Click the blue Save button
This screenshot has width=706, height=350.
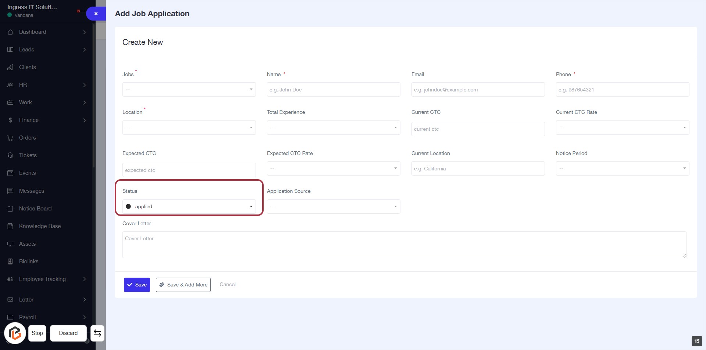pos(137,285)
